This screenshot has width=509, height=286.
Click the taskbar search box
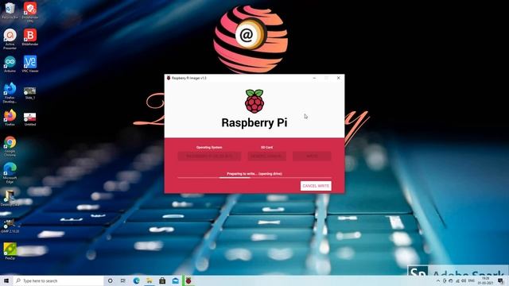[x=58, y=280]
